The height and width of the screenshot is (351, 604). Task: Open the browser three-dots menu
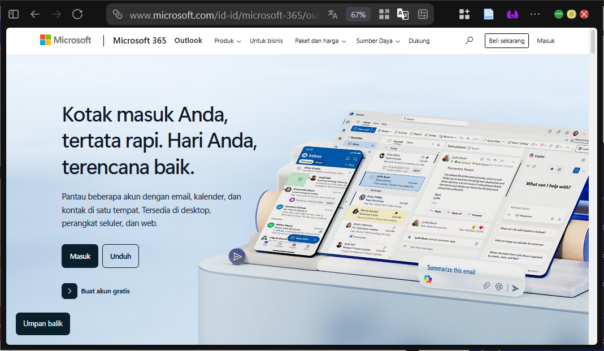535,14
